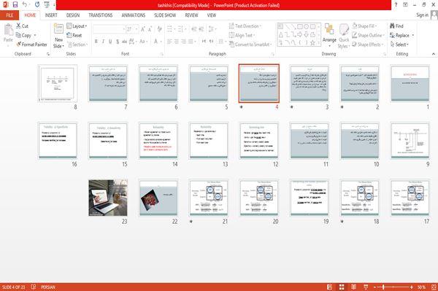438x291 pixels.
Task: Click the Redo icon in title bar
Action: coord(37,4)
